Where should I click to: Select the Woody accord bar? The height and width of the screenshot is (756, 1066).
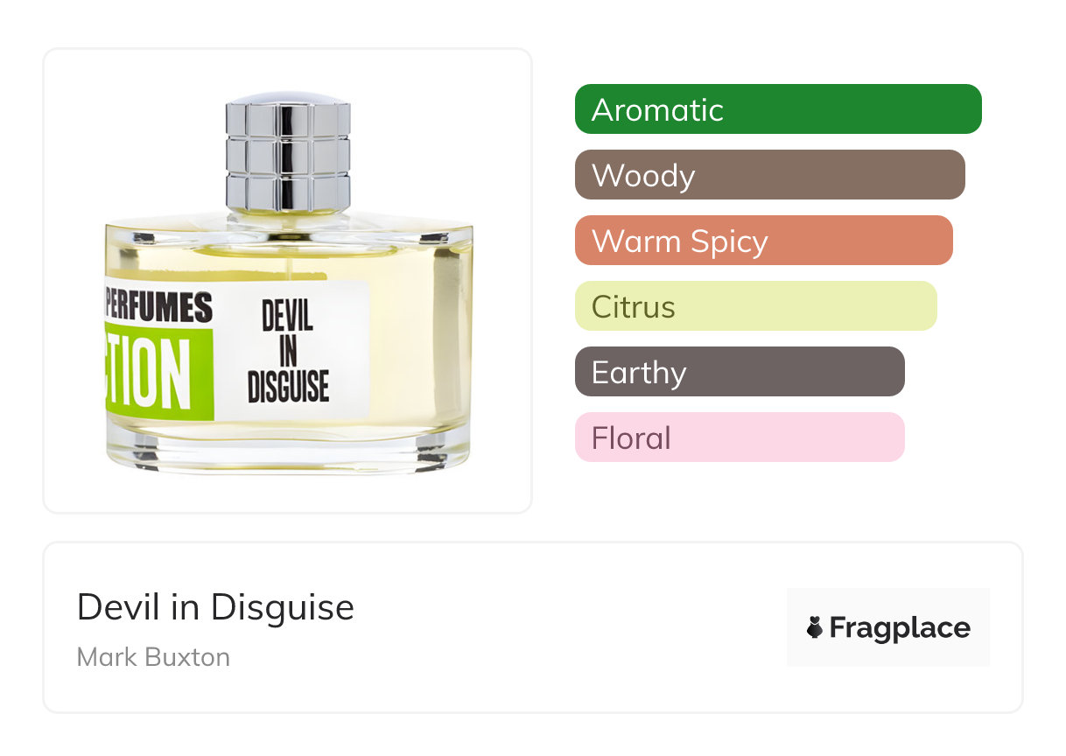pos(770,175)
